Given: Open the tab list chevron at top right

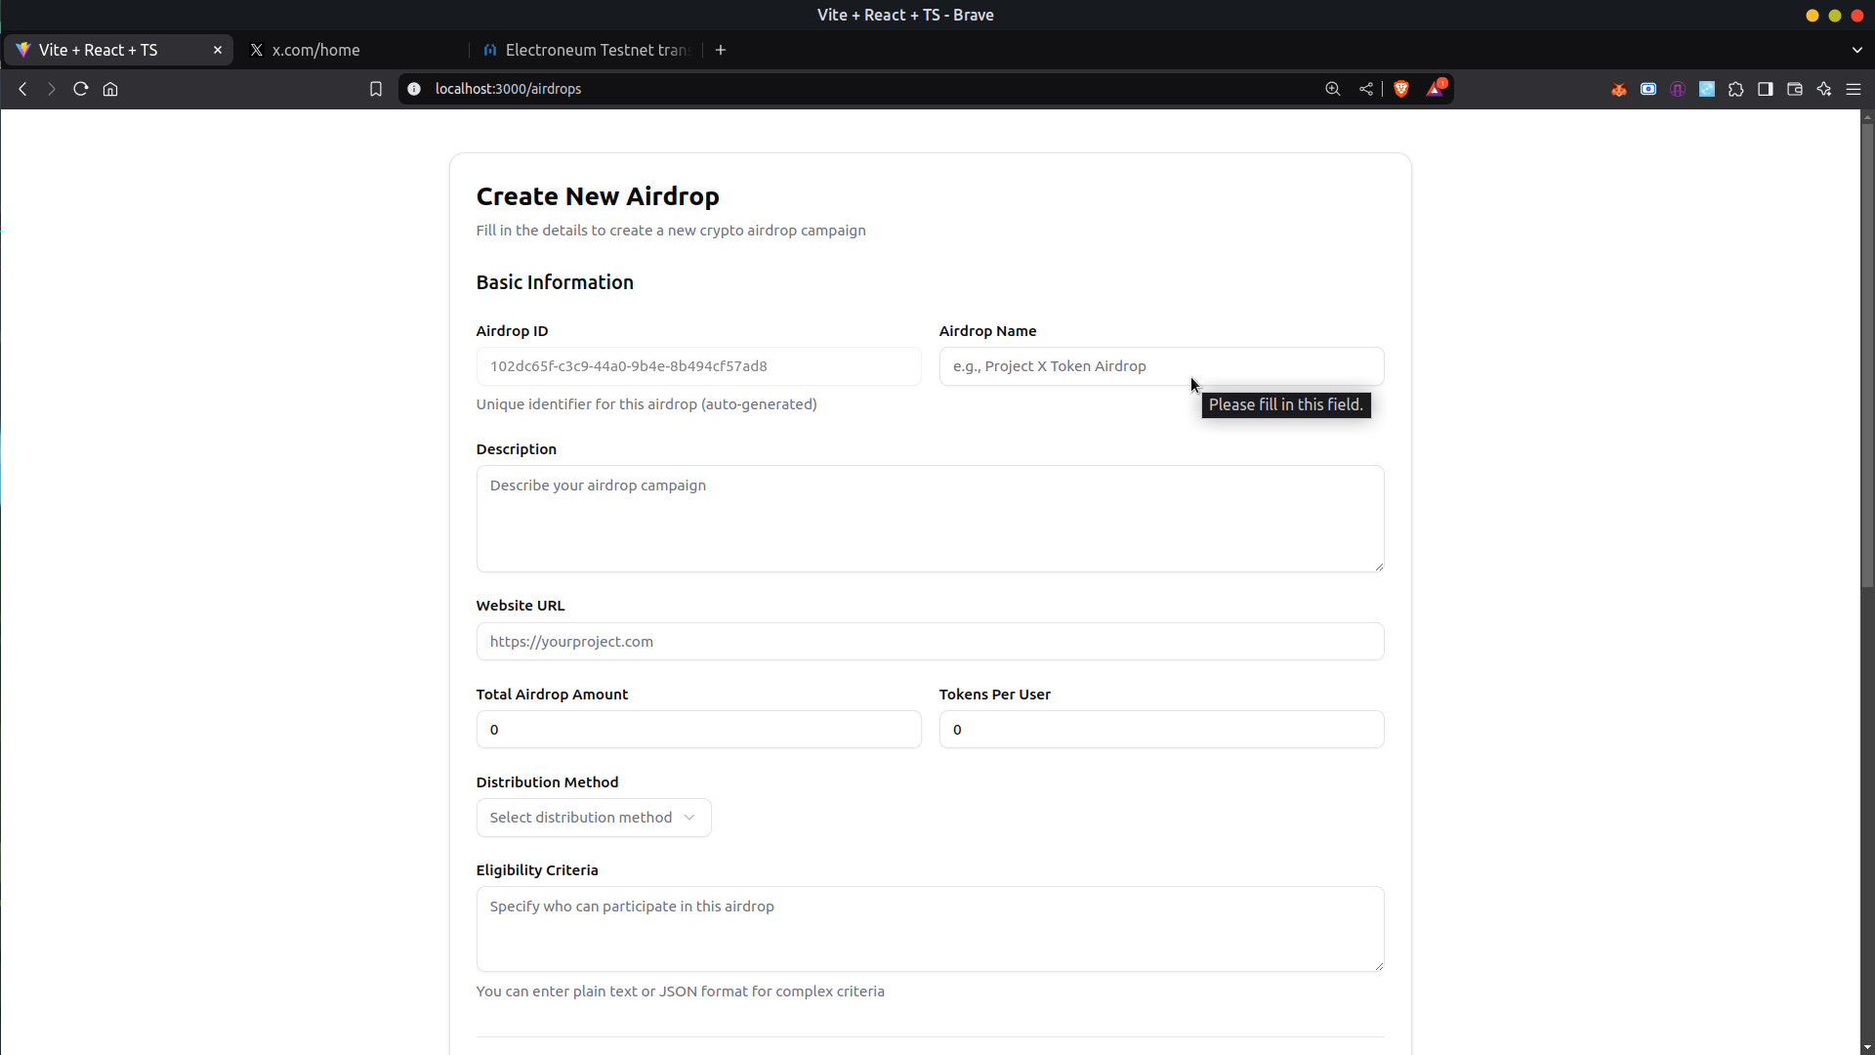Looking at the screenshot, I should 1856,50.
